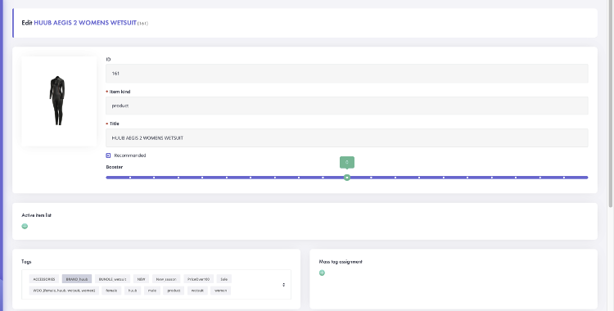Select the BRAND_huub tag

tap(77, 279)
